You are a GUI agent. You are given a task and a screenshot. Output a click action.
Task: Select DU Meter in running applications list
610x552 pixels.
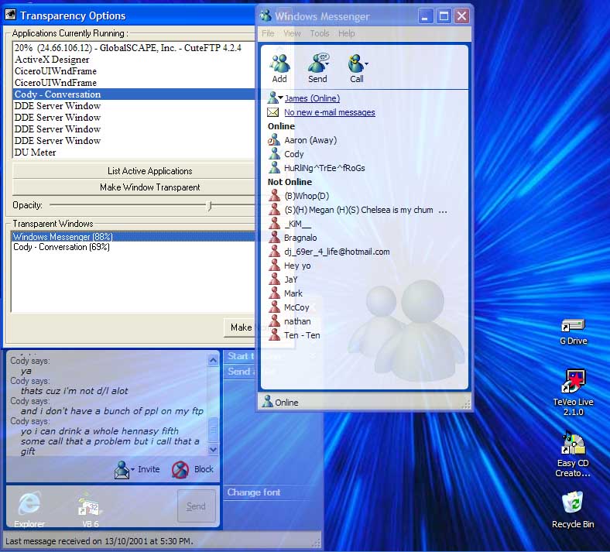coord(36,153)
